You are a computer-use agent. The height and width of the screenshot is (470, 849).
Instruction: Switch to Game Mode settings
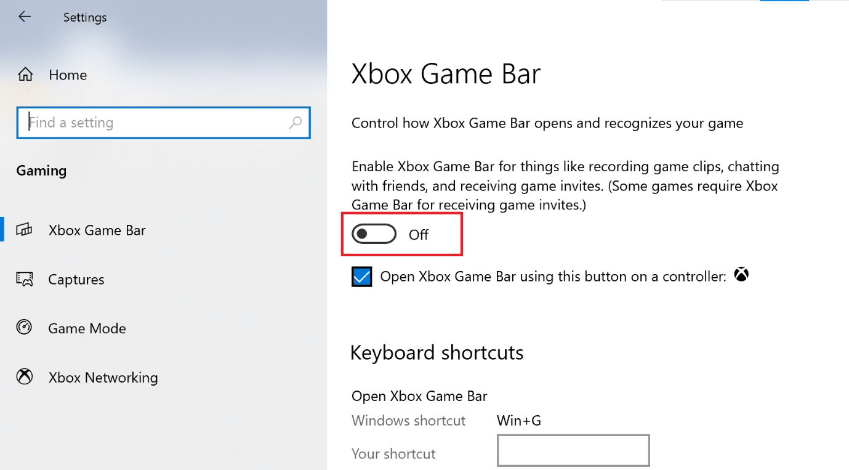click(x=87, y=328)
